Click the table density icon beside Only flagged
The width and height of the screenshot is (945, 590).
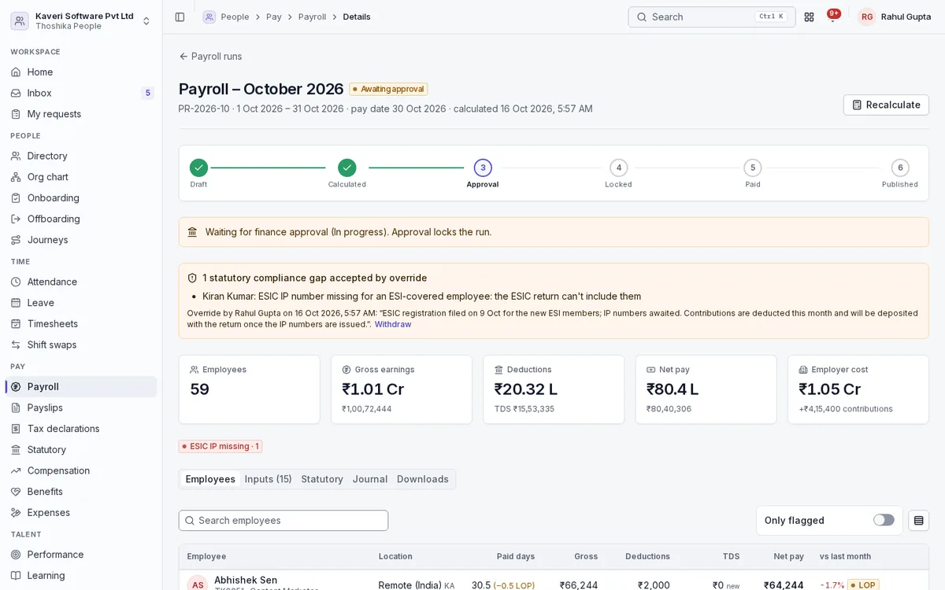[x=918, y=520]
